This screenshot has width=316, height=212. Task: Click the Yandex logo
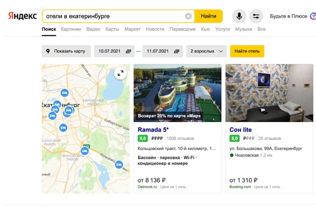click(23, 16)
